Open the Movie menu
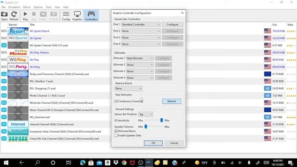Screen dimensions: 297x167 [27, 7]
